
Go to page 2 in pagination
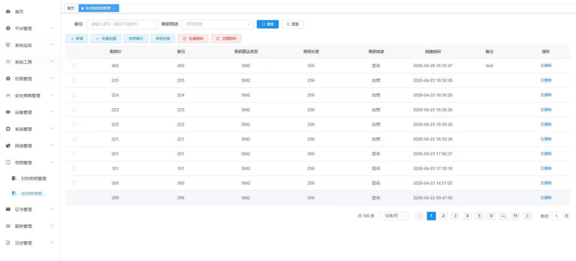(x=443, y=216)
